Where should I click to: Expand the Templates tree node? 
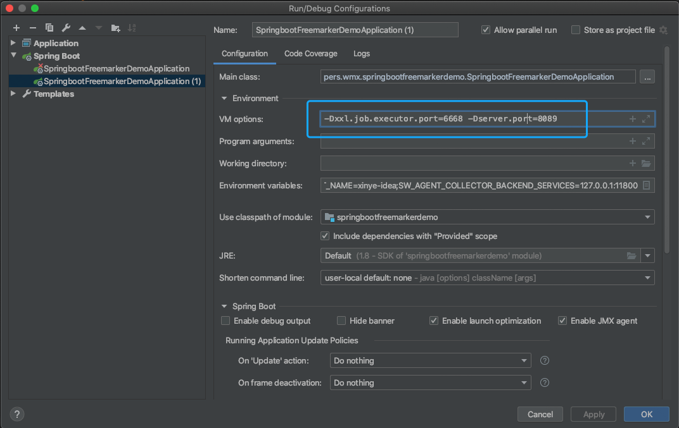tap(13, 94)
